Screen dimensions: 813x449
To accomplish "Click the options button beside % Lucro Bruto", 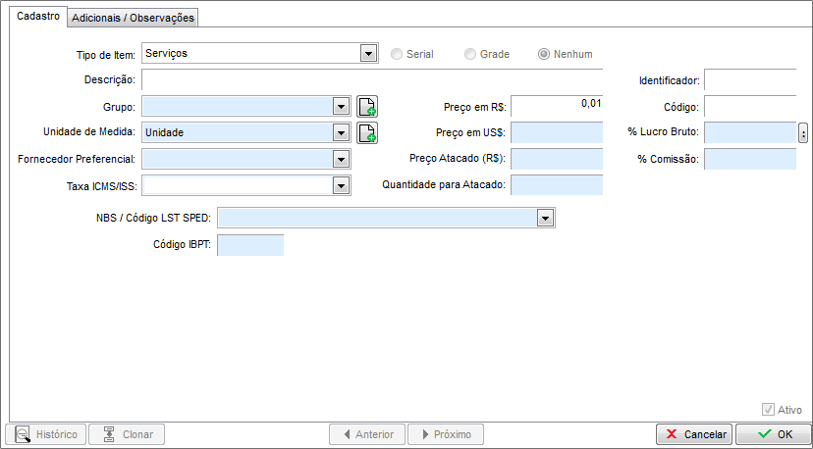I will (x=803, y=132).
